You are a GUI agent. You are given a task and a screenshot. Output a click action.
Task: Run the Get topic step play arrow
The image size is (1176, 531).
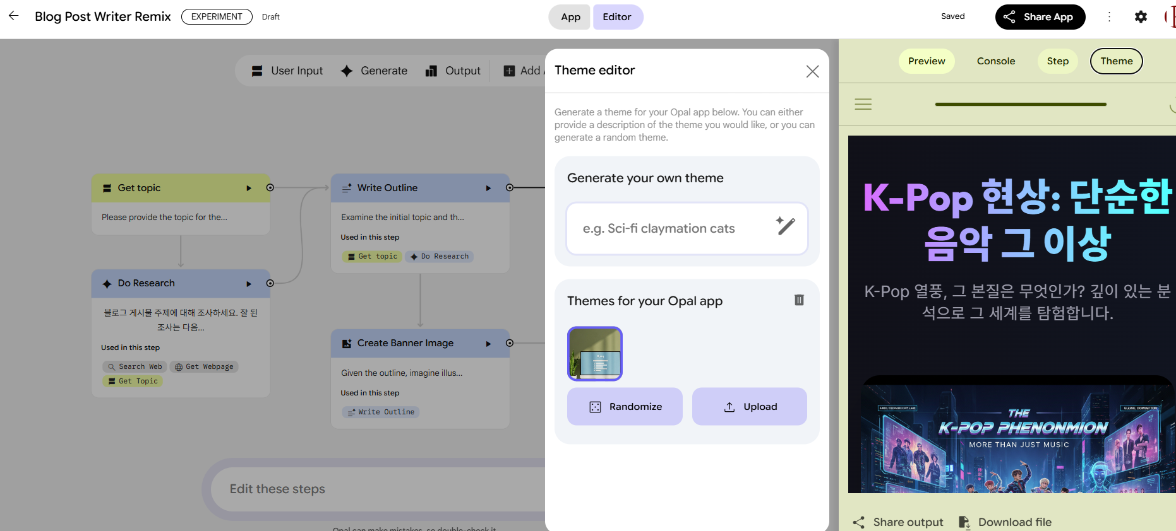pos(249,188)
